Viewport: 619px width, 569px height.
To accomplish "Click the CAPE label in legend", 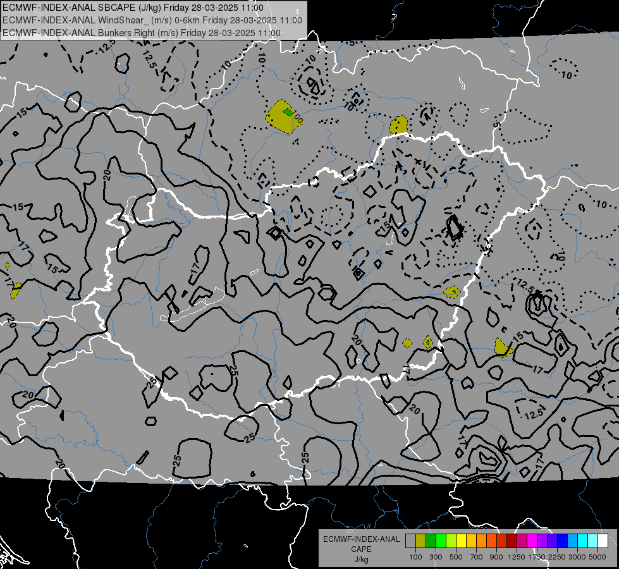I will click(361, 549).
